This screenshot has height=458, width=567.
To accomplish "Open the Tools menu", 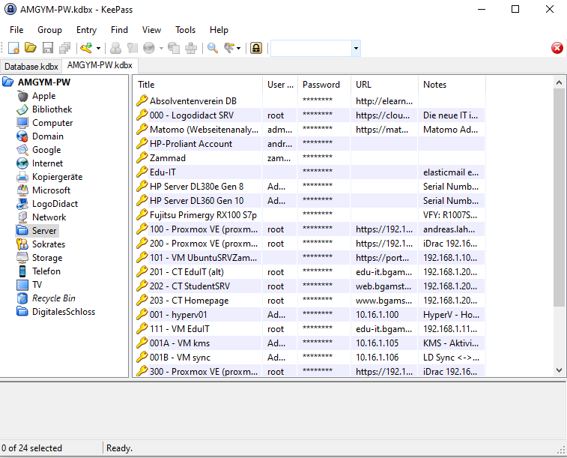I will click(185, 30).
